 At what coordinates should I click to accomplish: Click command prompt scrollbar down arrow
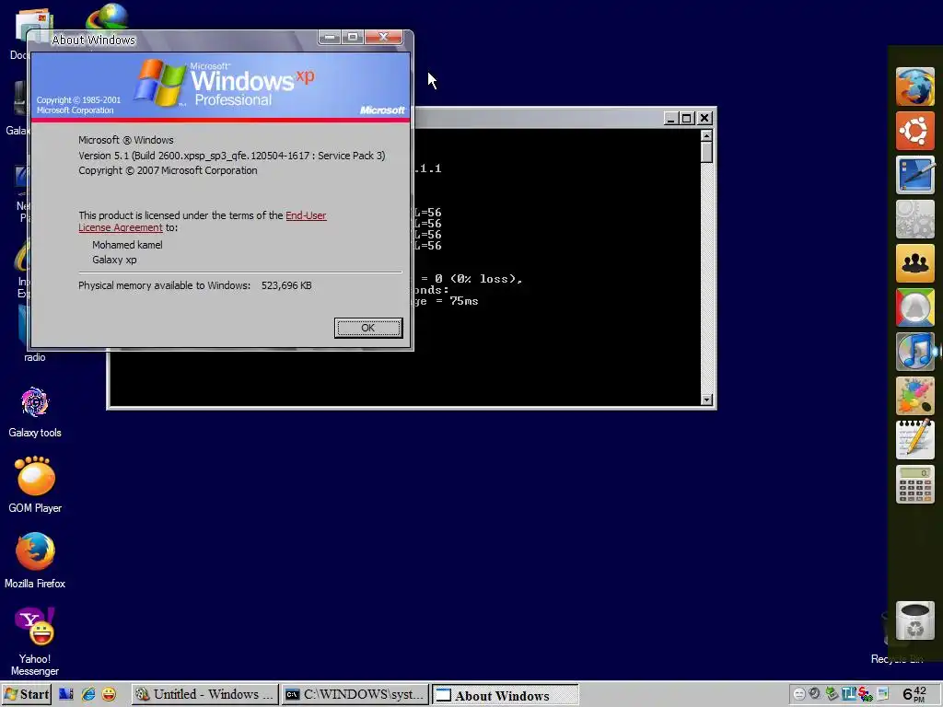tap(706, 400)
